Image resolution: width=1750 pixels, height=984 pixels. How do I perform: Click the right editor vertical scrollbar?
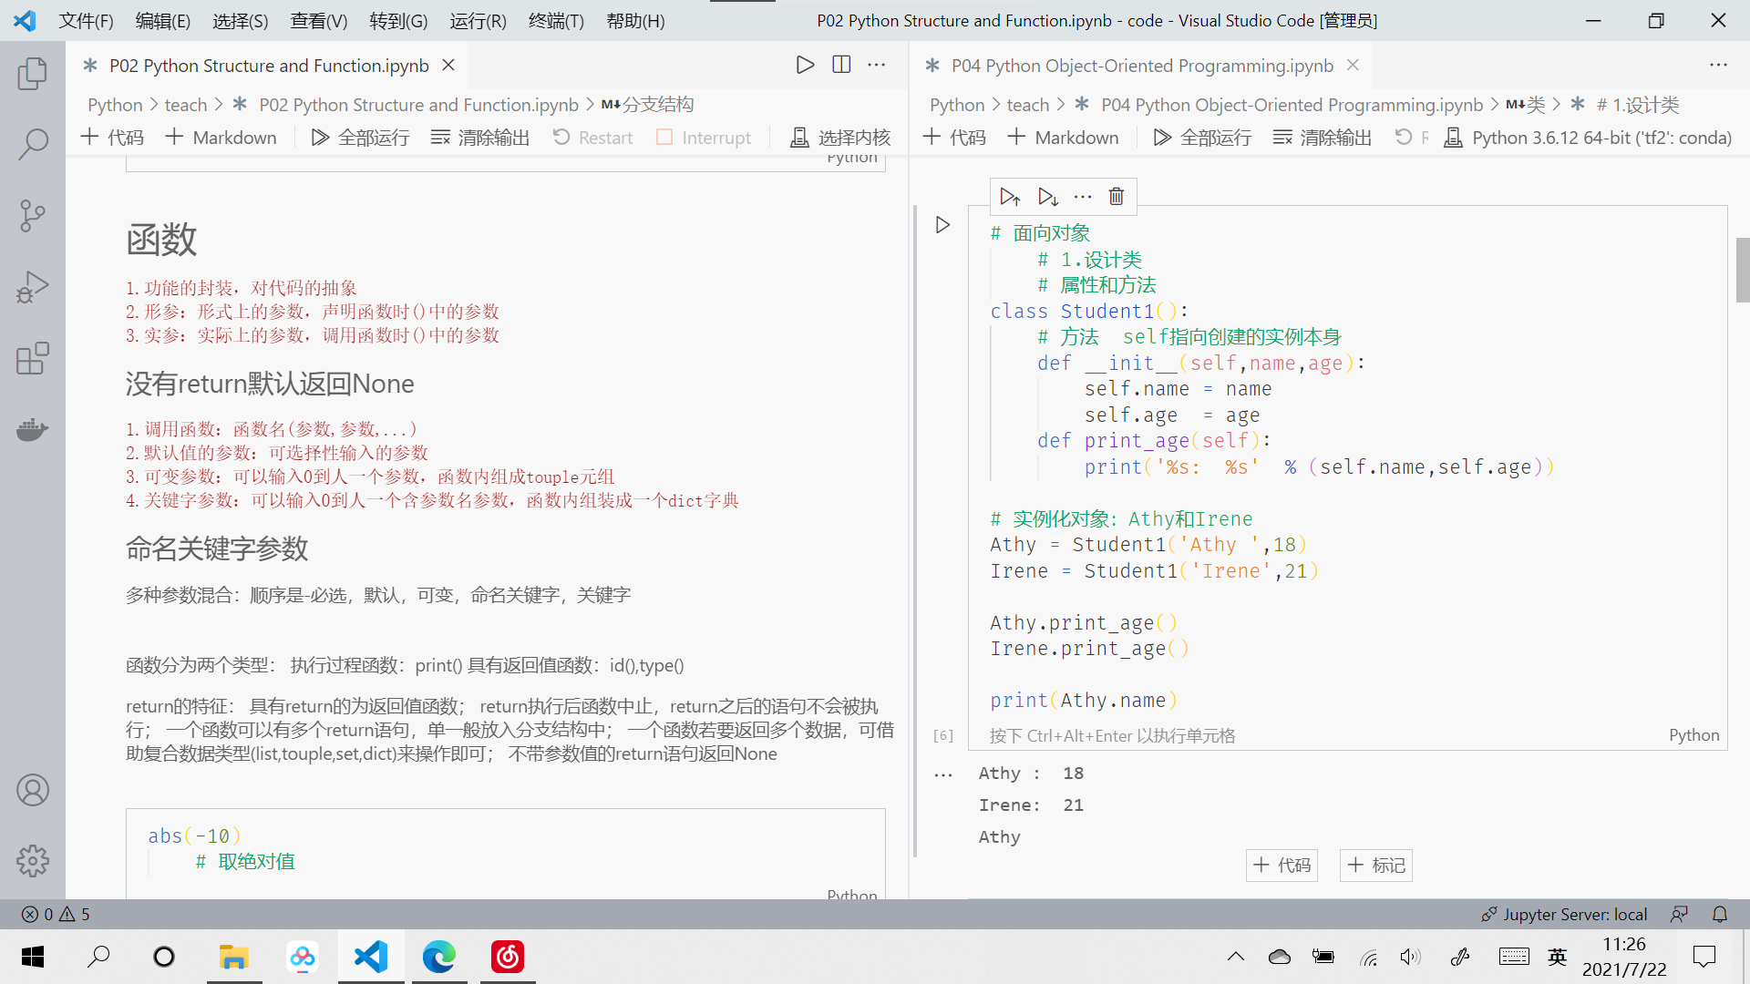(x=1742, y=270)
